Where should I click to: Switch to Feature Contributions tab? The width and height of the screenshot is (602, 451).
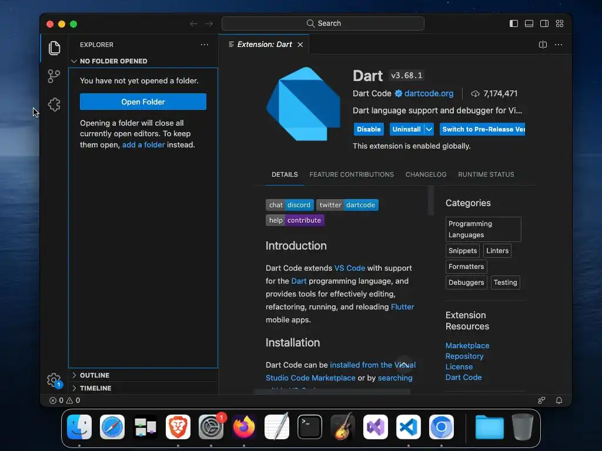point(352,174)
